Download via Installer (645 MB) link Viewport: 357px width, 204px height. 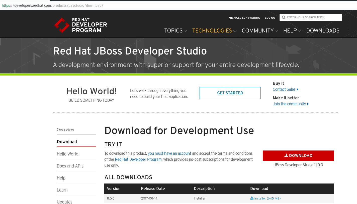[267, 198]
